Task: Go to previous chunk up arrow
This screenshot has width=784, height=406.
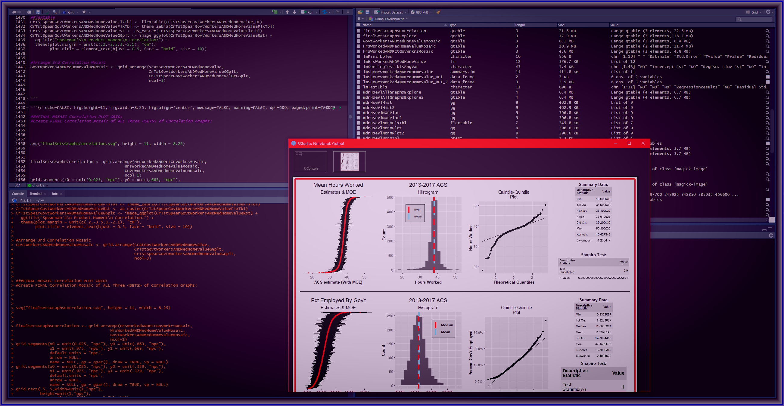Action: pyautogui.click(x=287, y=12)
